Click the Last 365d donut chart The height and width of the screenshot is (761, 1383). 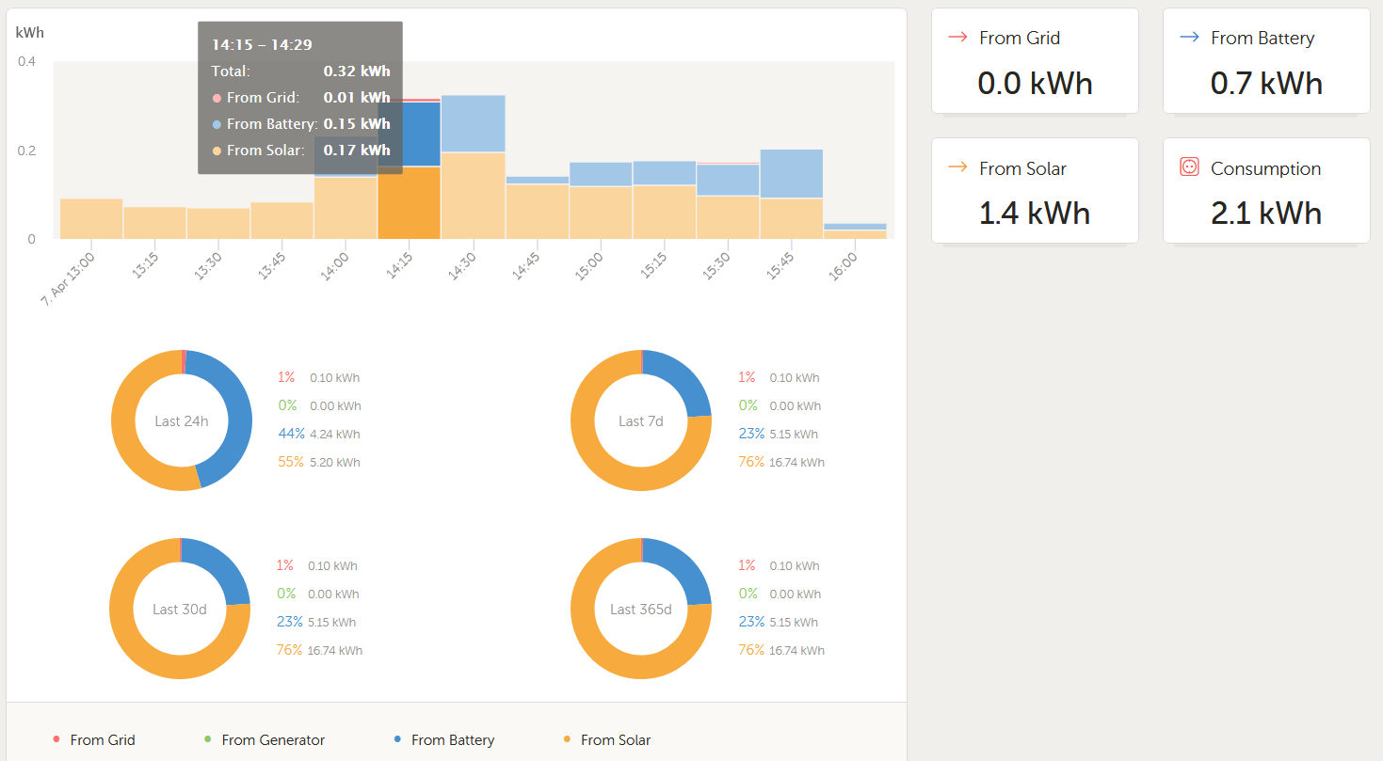pos(641,609)
